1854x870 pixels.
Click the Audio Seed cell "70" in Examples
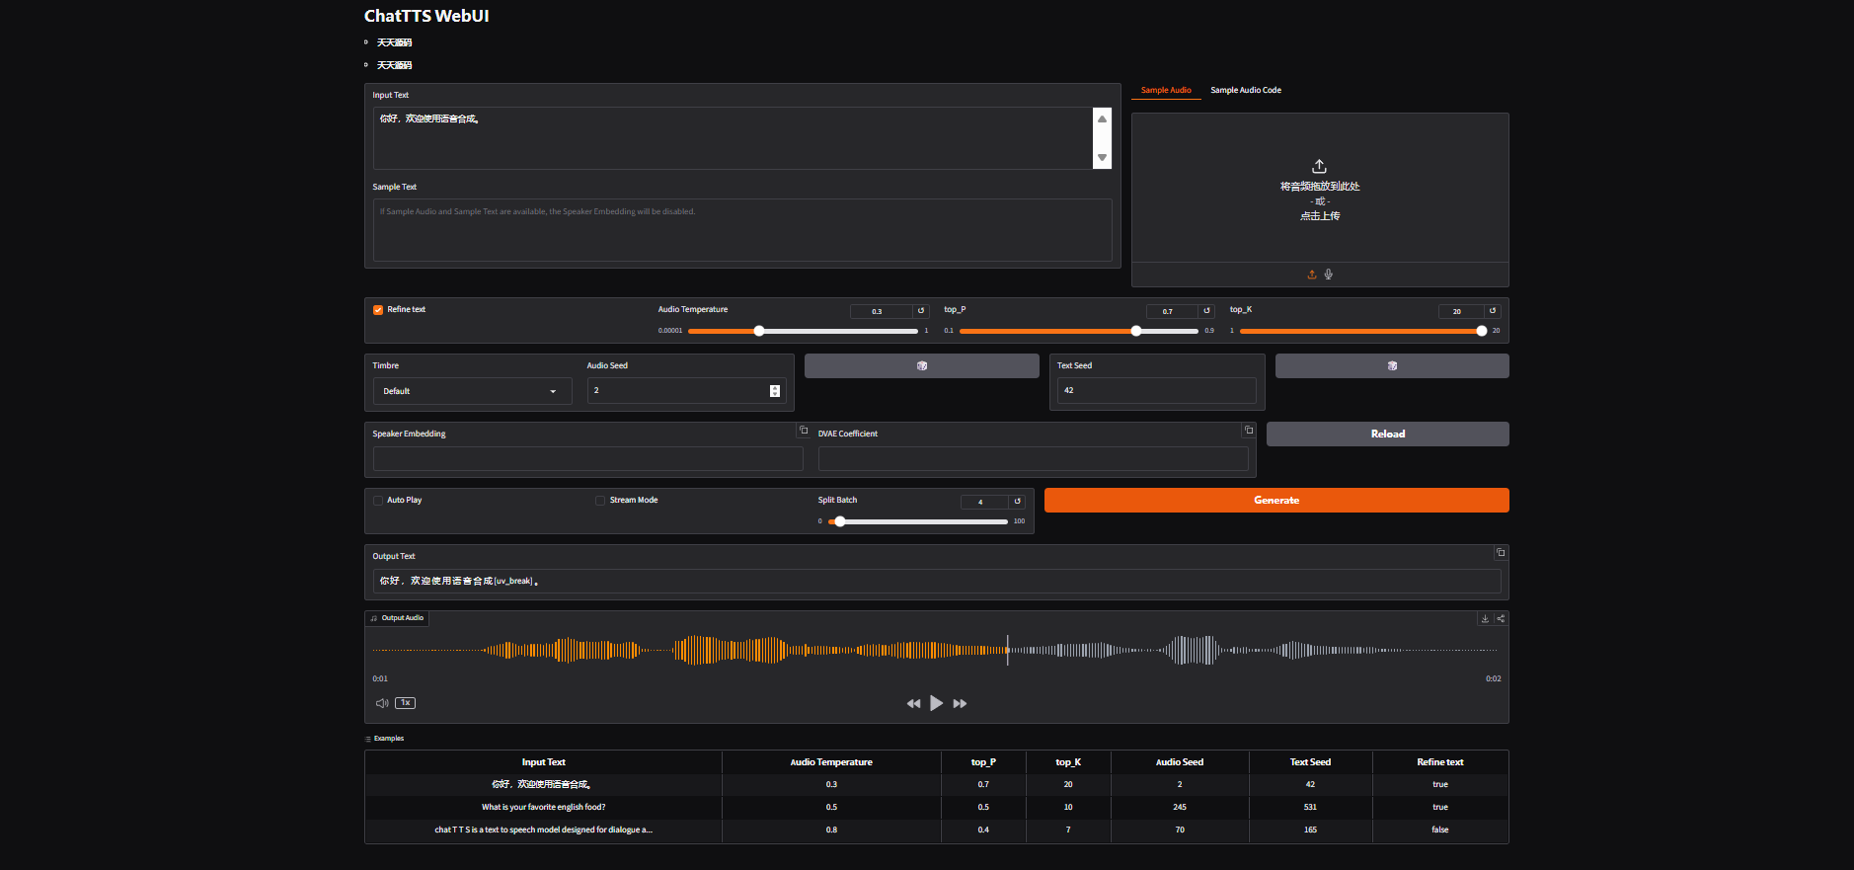(1180, 830)
